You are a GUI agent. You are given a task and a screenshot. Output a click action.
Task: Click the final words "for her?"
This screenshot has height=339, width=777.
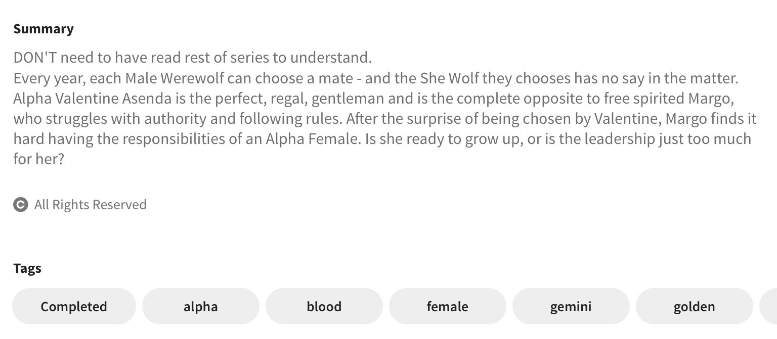39,159
